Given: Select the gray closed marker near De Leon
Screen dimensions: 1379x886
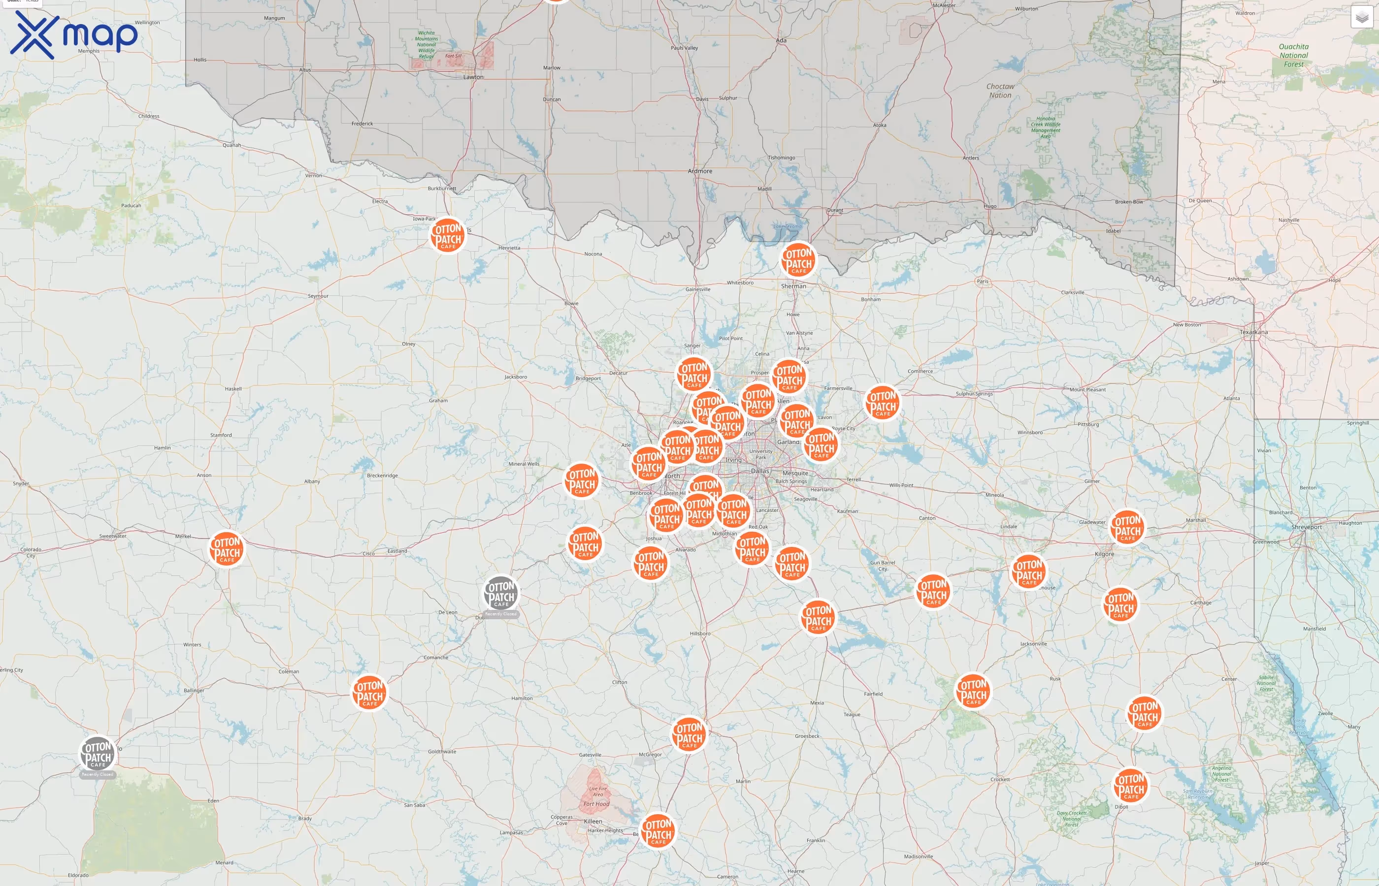Looking at the screenshot, I should pyautogui.click(x=501, y=593).
